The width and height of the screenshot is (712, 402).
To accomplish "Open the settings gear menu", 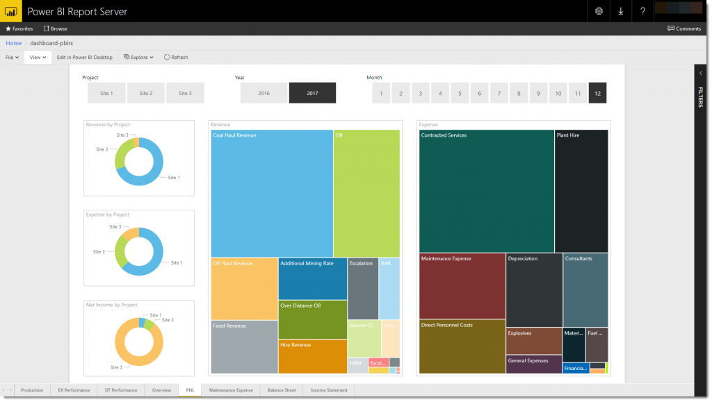I will (599, 11).
